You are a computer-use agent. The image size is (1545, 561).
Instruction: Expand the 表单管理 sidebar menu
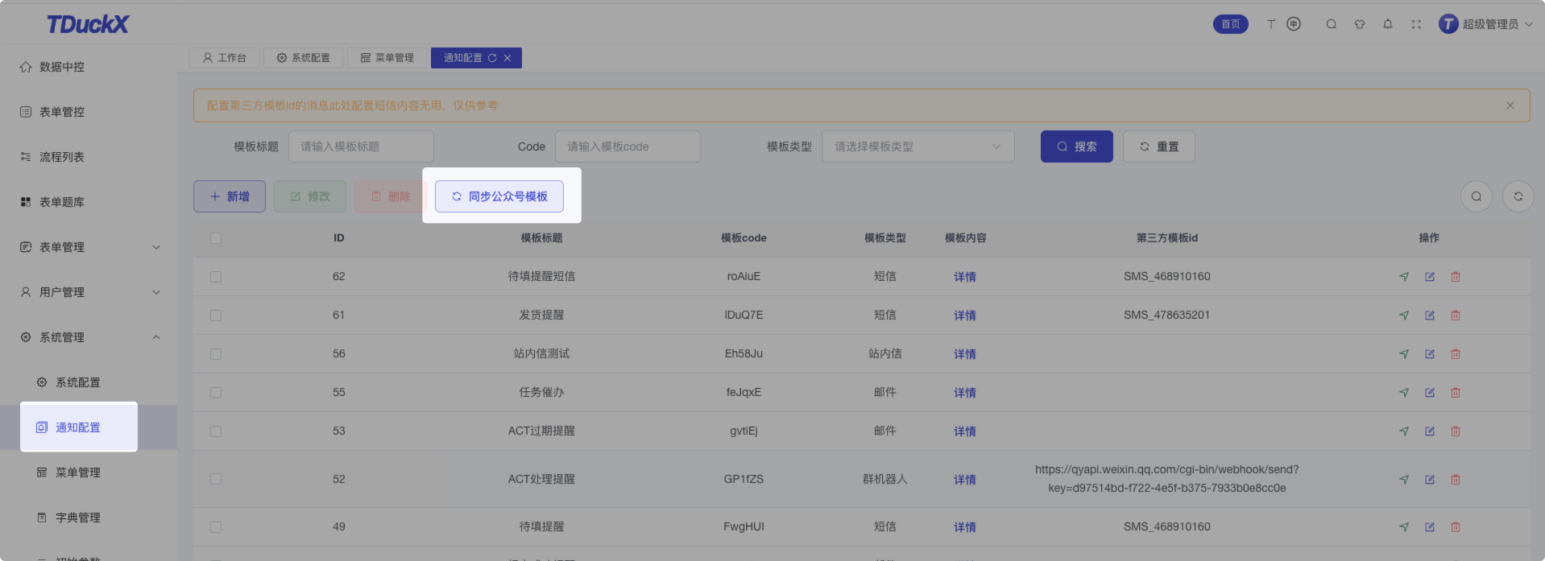pyautogui.click(x=89, y=247)
